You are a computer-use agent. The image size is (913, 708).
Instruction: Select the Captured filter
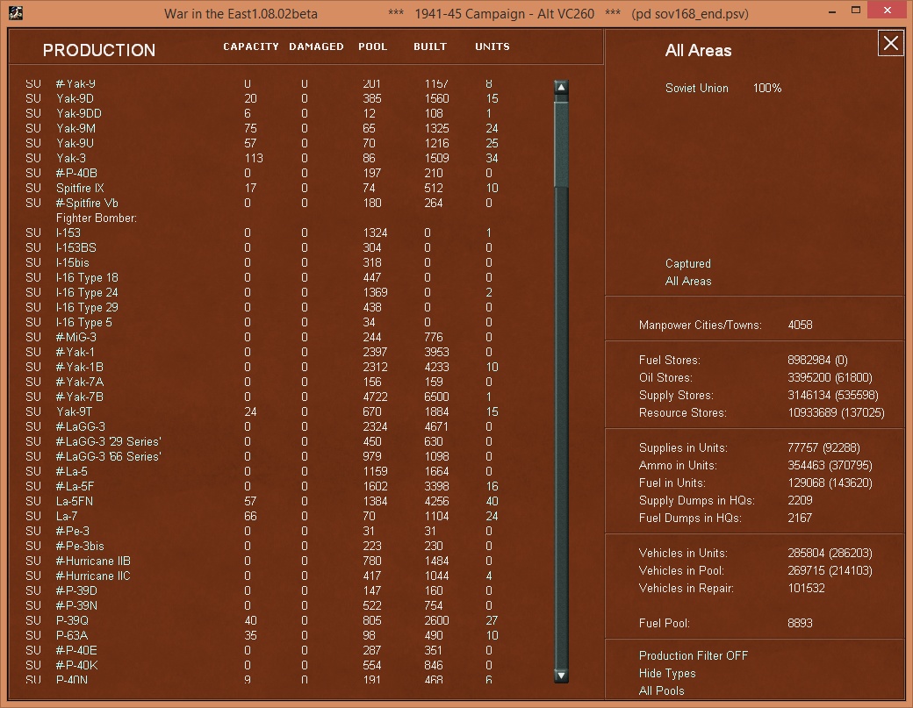(687, 265)
